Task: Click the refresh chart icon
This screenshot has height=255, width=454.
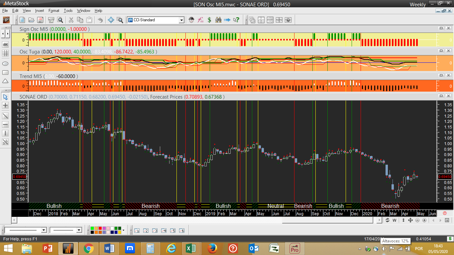Action: [387, 220]
